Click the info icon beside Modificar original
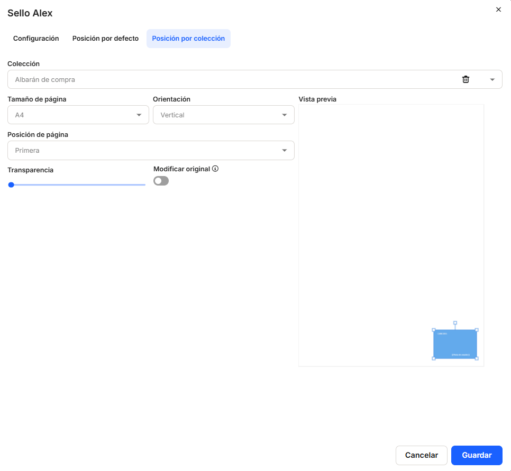Image resolution: width=511 pixels, height=471 pixels. (x=215, y=169)
